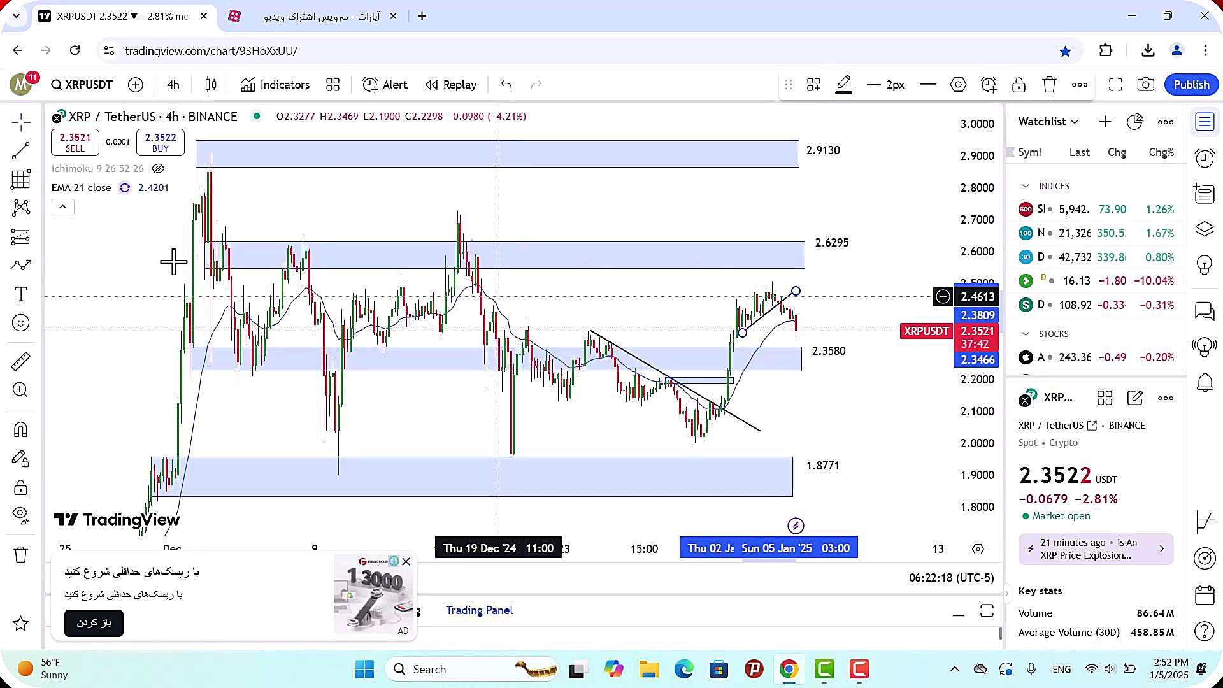Image resolution: width=1223 pixels, height=688 pixels.
Task: Hide all drawings with eye icon
Action: click(x=20, y=515)
